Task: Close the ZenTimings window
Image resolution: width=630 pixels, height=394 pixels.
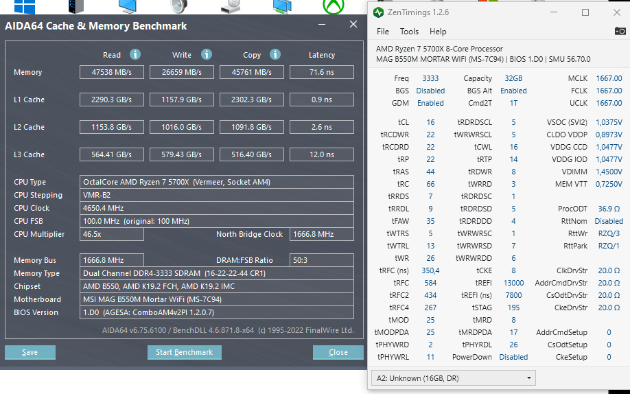Action: pos(617,12)
